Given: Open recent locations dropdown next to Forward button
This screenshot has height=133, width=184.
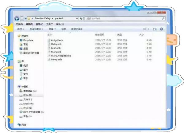Looking at the screenshot, I should 25,19.
